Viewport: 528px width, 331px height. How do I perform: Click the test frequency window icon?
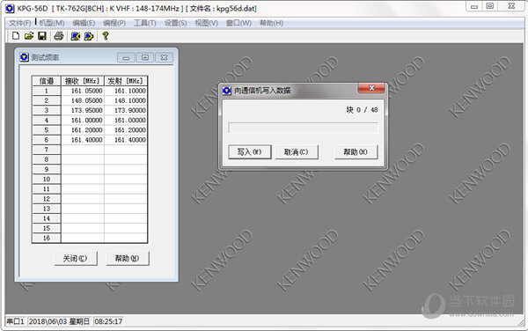tap(25, 57)
